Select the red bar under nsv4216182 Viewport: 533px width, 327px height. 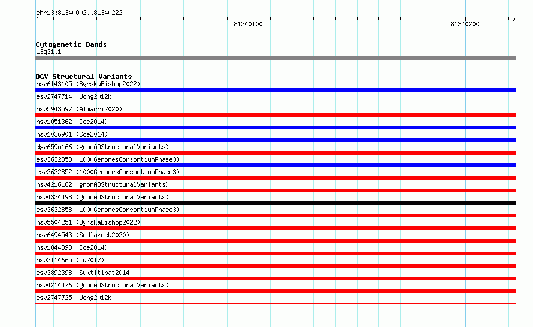pos(275,190)
